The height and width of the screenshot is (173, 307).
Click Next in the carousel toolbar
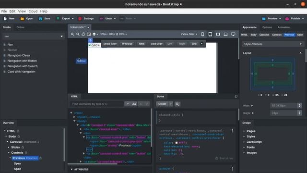click(x=142, y=44)
